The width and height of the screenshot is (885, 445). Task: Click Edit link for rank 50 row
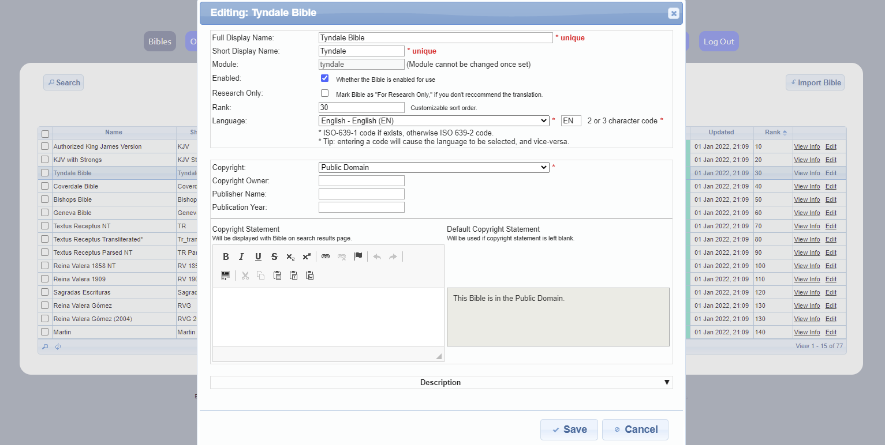tap(831, 199)
